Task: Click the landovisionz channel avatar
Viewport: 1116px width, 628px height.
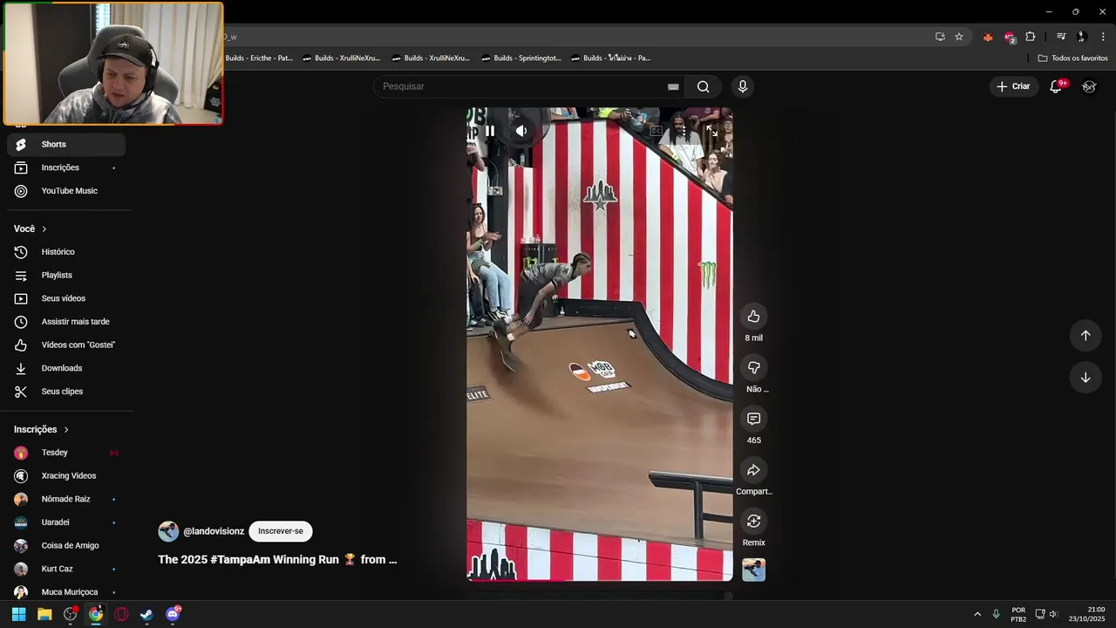Action: coord(168,531)
